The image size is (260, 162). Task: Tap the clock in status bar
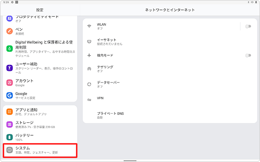(x=6, y=2)
